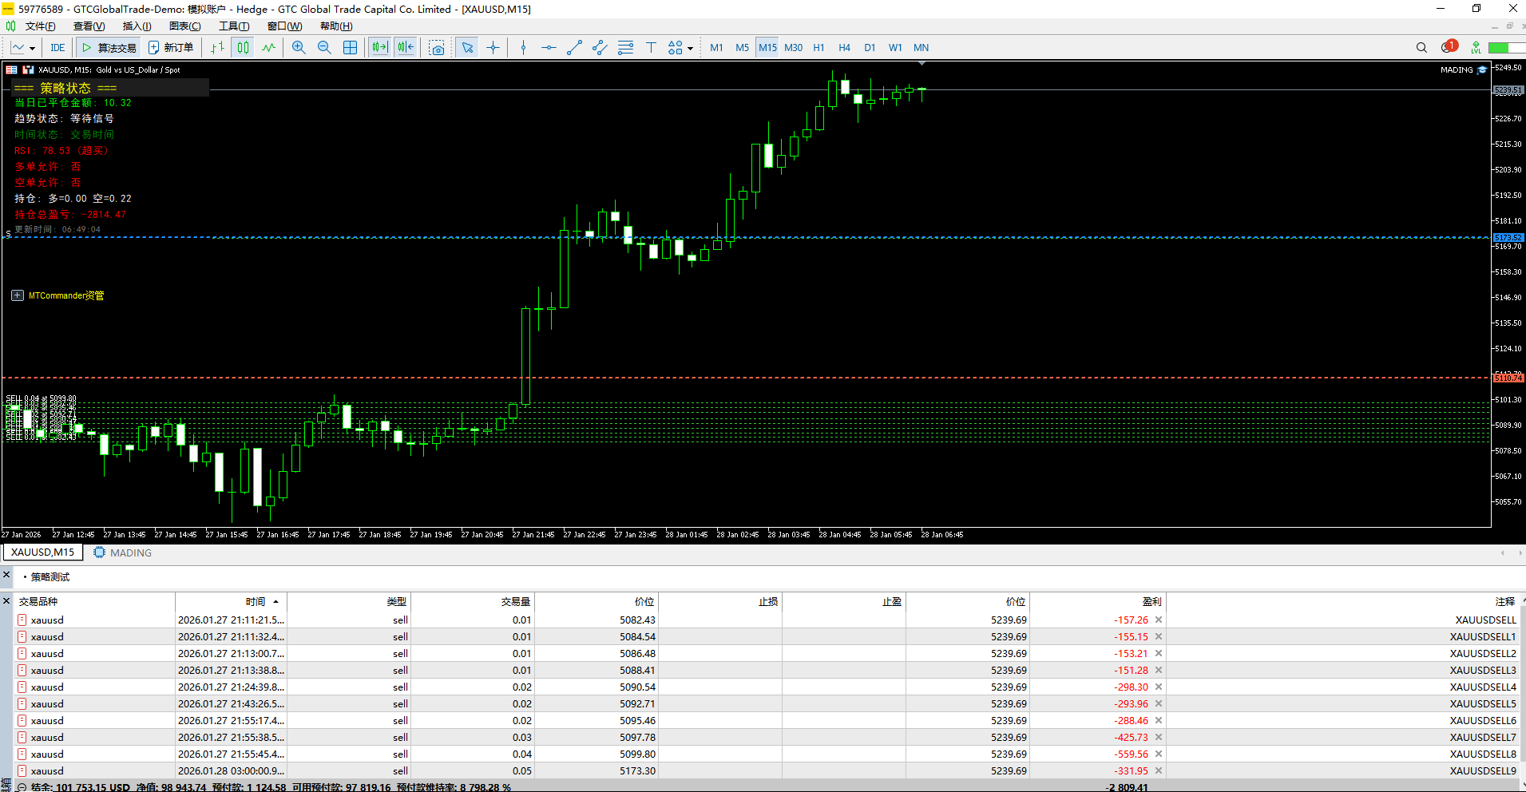Switch to H1 timeframe
This screenshot has width=1526, height=792.
(818, 48)
